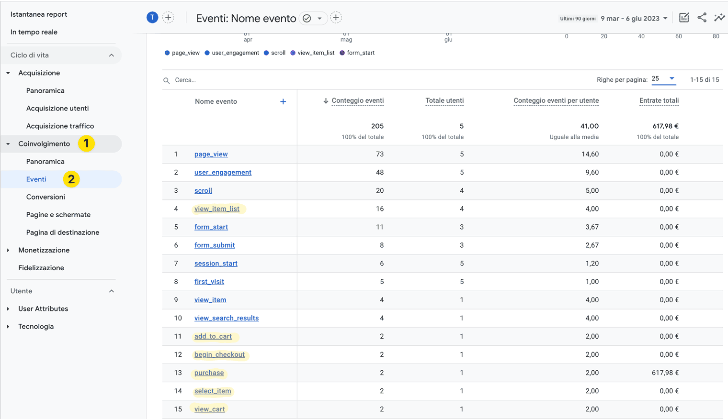Open the form_start event link
The width and height of the screenshot is (728, 419).
point(211,227)
